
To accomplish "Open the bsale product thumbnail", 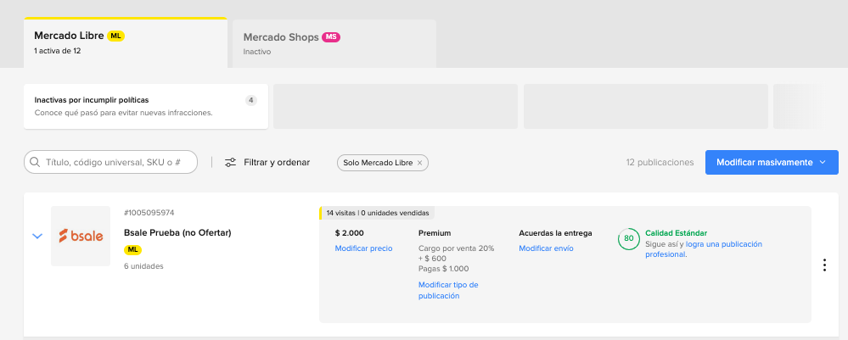I will (81, 237).
